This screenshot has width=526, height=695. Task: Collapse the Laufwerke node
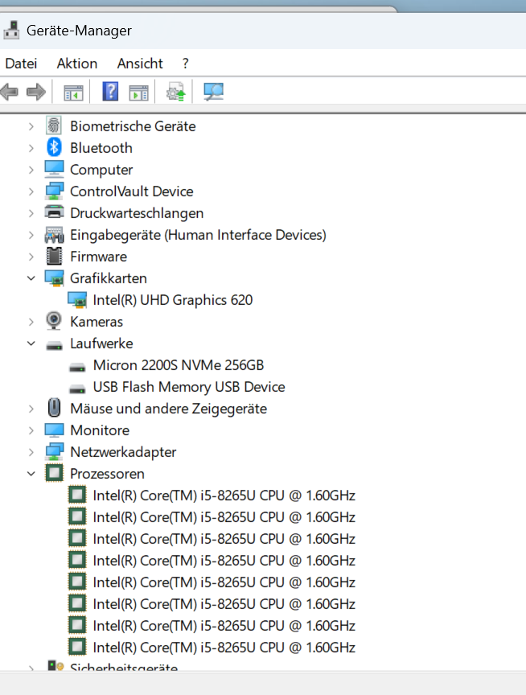click(31, 343)
